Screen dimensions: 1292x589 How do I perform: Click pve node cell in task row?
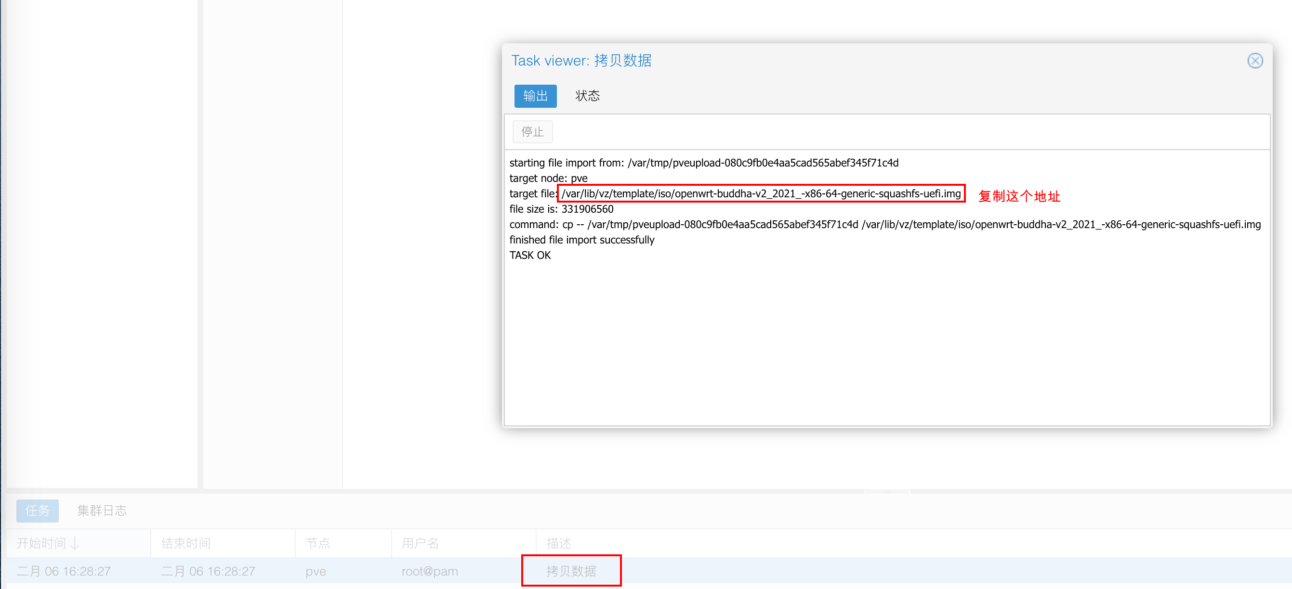tap(316, 571)
